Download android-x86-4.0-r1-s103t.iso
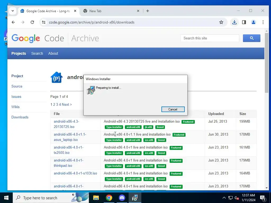The height and width of the screenshot is (203, 271). (75, 173)
